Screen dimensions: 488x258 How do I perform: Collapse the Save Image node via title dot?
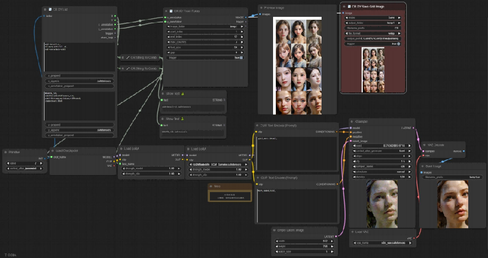point(422,166)
